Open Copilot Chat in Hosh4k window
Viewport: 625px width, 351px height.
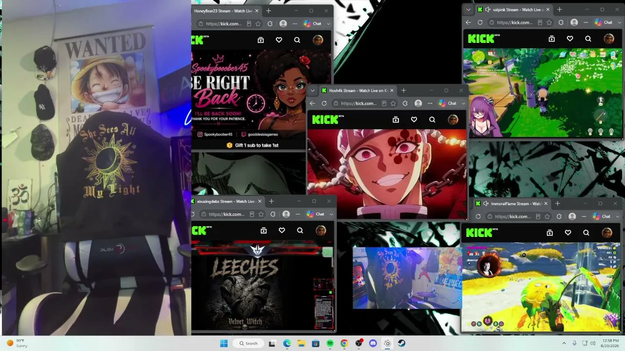coord(448,103)
